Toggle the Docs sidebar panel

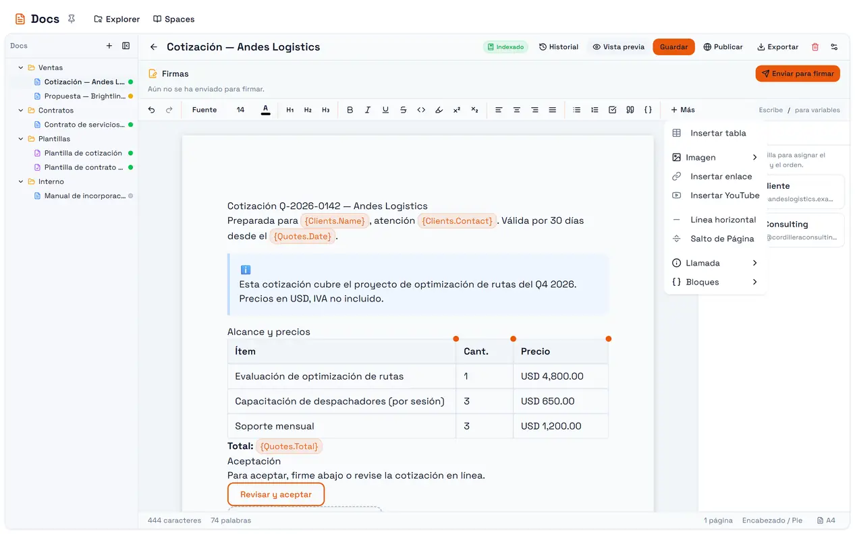pyautogui.click(x=126, y=46)
